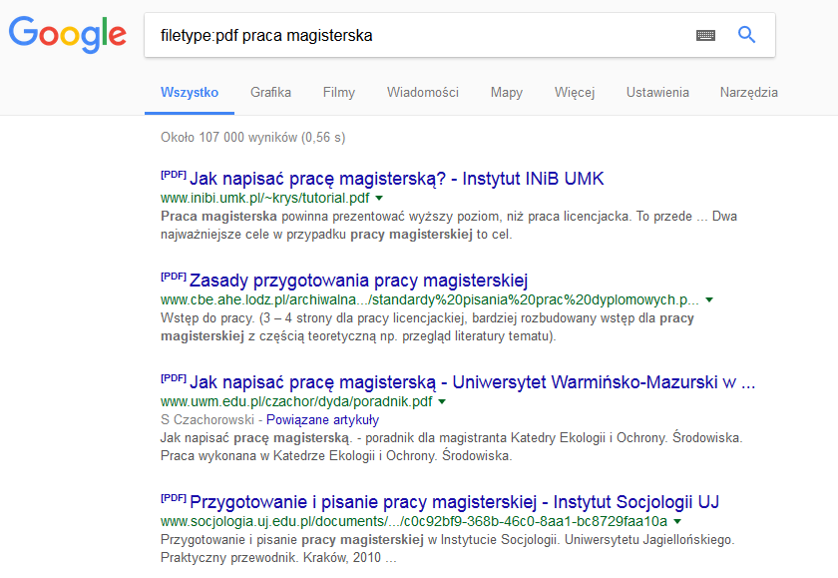Switch to the Grafika tab
Viewport: 838px width, 578px height.
270,93
